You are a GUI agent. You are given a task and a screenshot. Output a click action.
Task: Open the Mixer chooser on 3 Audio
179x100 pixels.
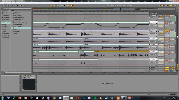tap(153, 32)
